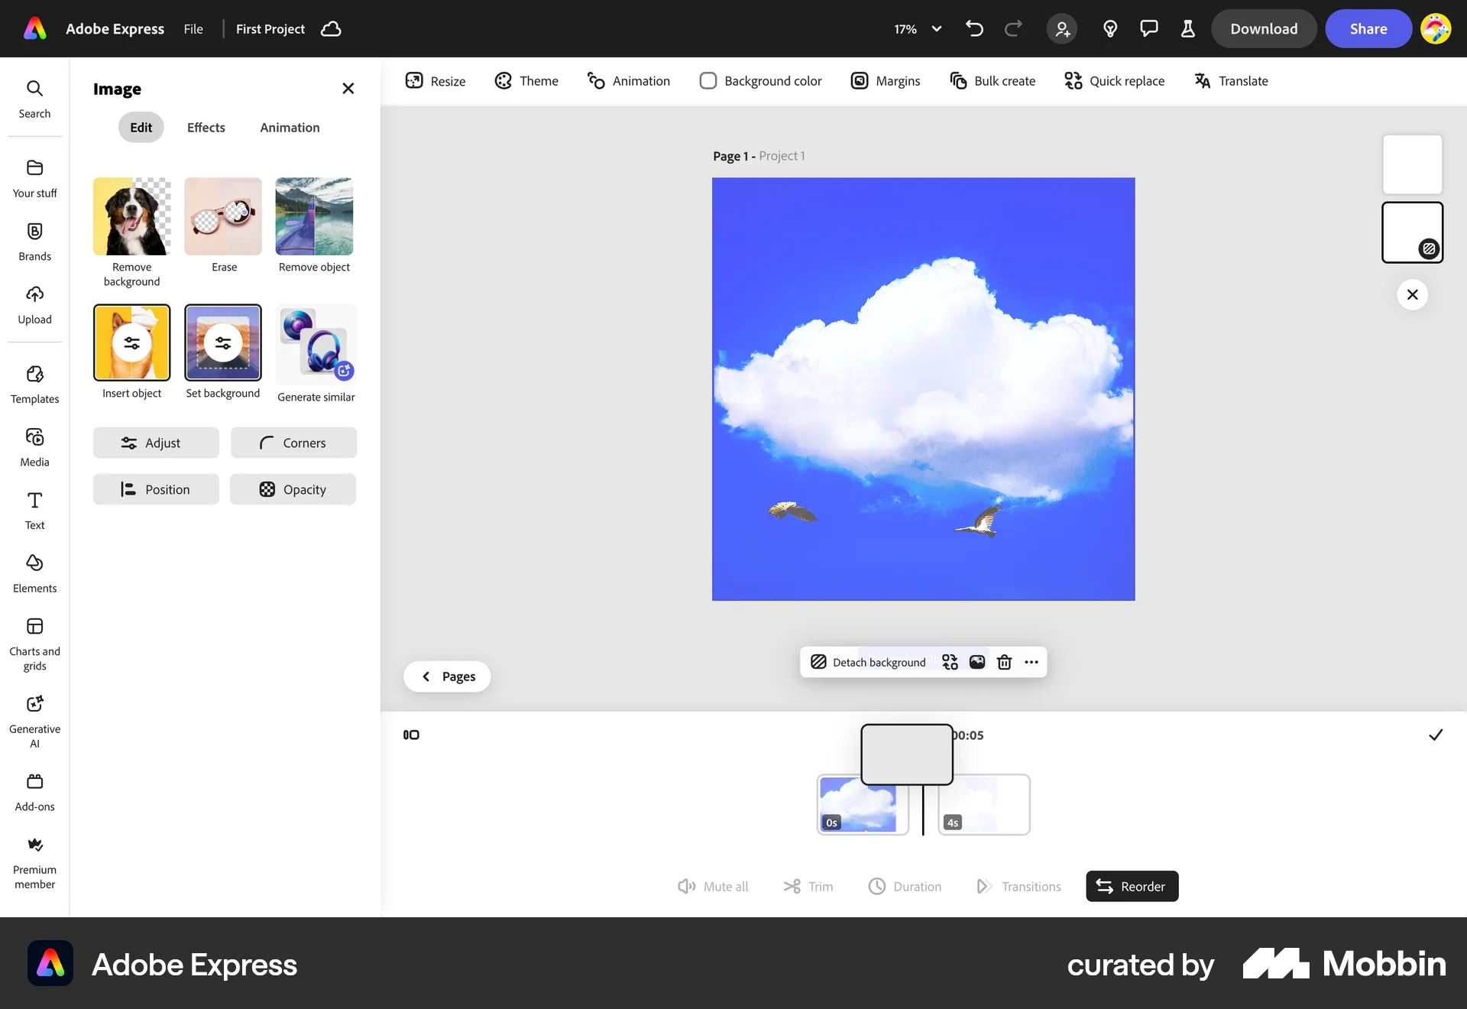
Task: Open the File menu
Action: pyautogui.click(x=193, y=28)
